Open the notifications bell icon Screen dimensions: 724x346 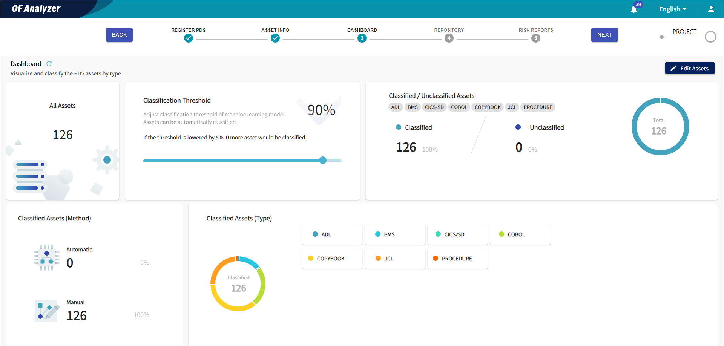pyautogui.click(x=634, y=9)
